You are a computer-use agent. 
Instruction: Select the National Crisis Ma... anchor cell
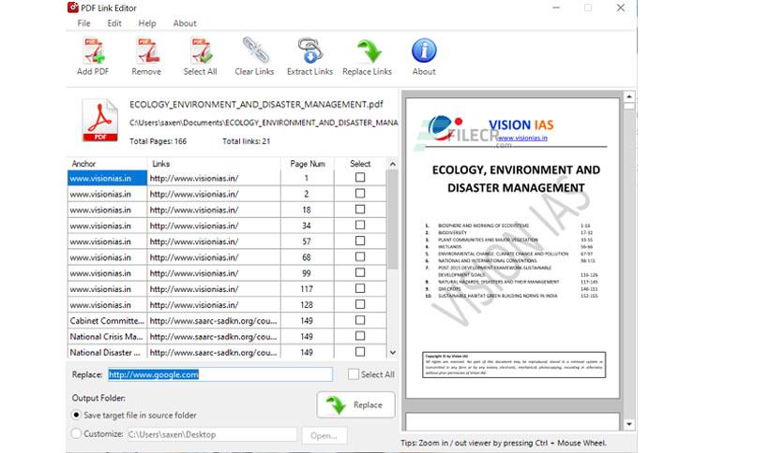click(x=107, y=336)
